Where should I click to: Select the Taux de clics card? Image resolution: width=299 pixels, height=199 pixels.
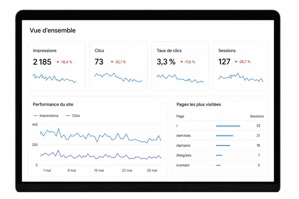coord(180,66)
